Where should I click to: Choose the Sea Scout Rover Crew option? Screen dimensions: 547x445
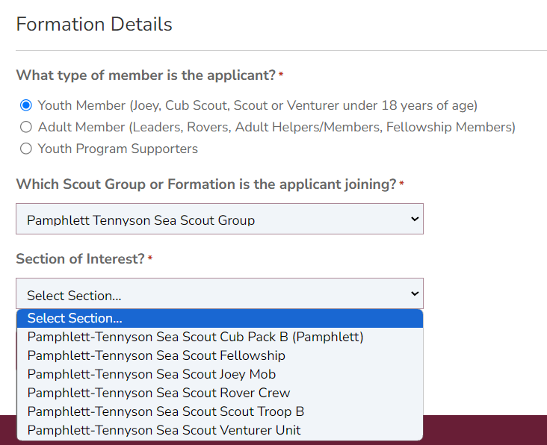[x=220, y=393]
